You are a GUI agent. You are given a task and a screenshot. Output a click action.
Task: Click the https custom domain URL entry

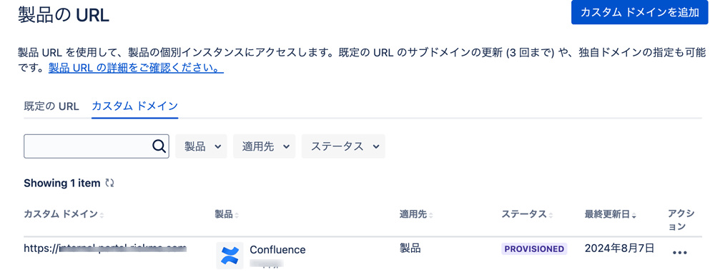pos(105,248)
